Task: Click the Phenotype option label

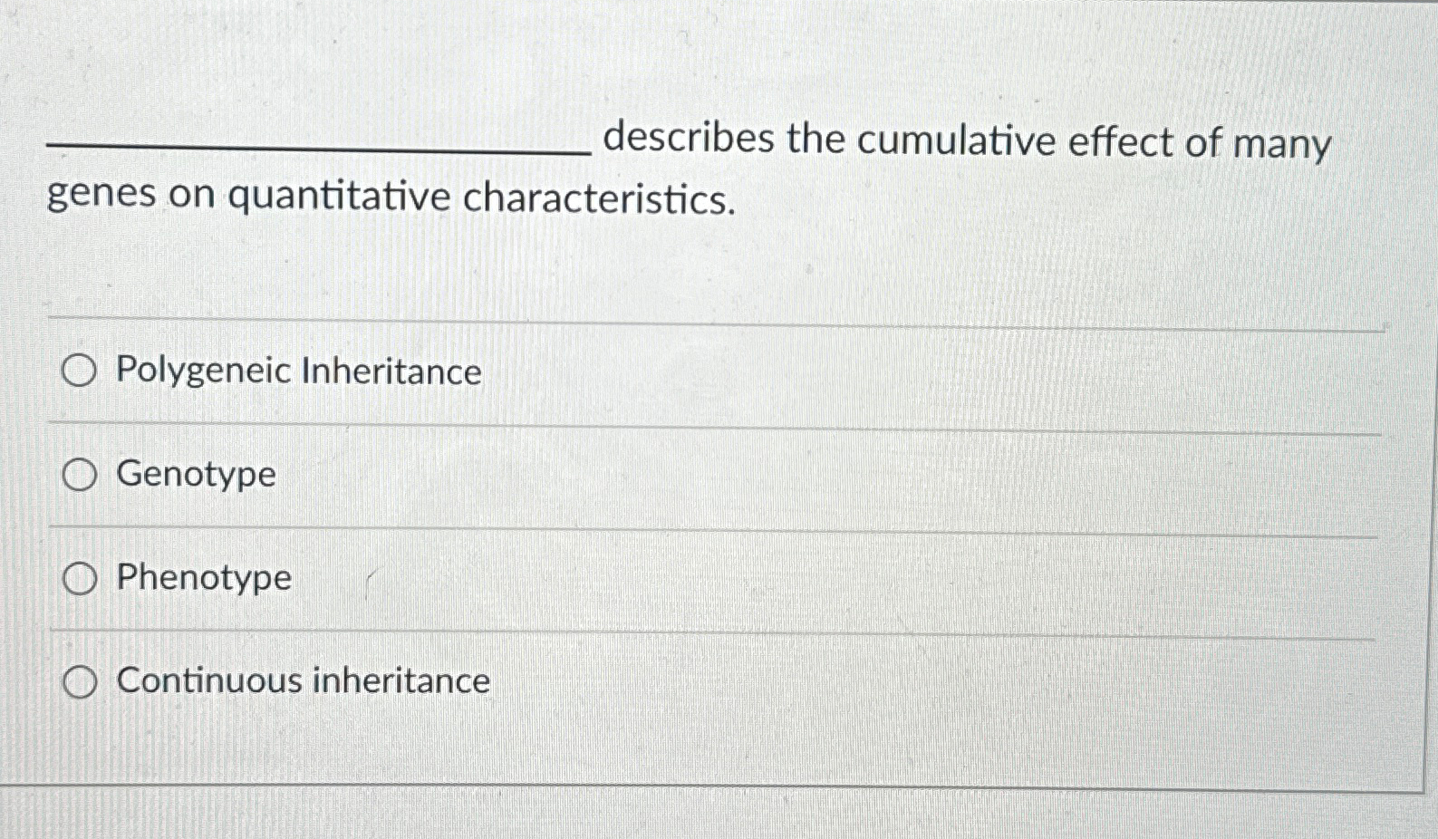Action: coord(203,578)
